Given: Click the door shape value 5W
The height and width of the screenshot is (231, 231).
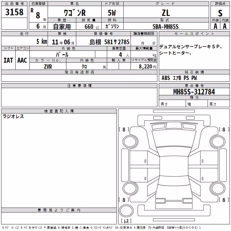Looking at the screenshot, I should coord(112,13).
